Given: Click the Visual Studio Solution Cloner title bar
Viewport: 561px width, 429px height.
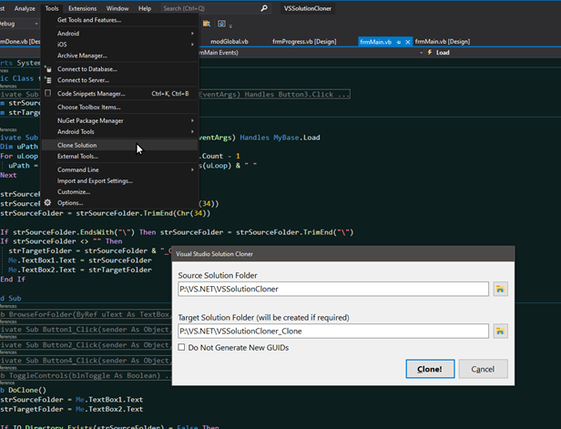Looking at the screenshot, I should tap(343, 254).
